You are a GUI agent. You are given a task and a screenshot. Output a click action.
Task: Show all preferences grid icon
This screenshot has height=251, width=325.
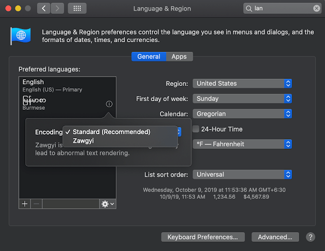[x=77, y=8]
